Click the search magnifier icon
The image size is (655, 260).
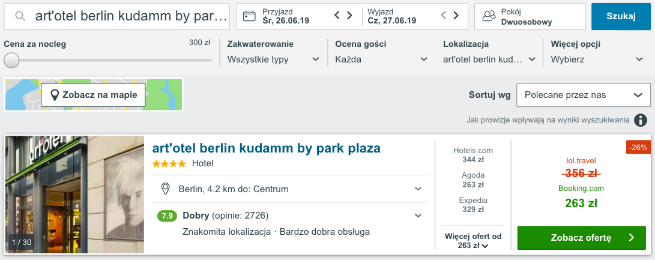[20, 16]
